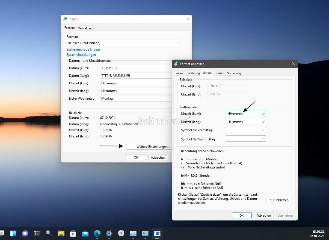Viewport: 329px width, 240px height.
Task: Open Datum (lang) combo in Region window
Action: coord(136,76)
